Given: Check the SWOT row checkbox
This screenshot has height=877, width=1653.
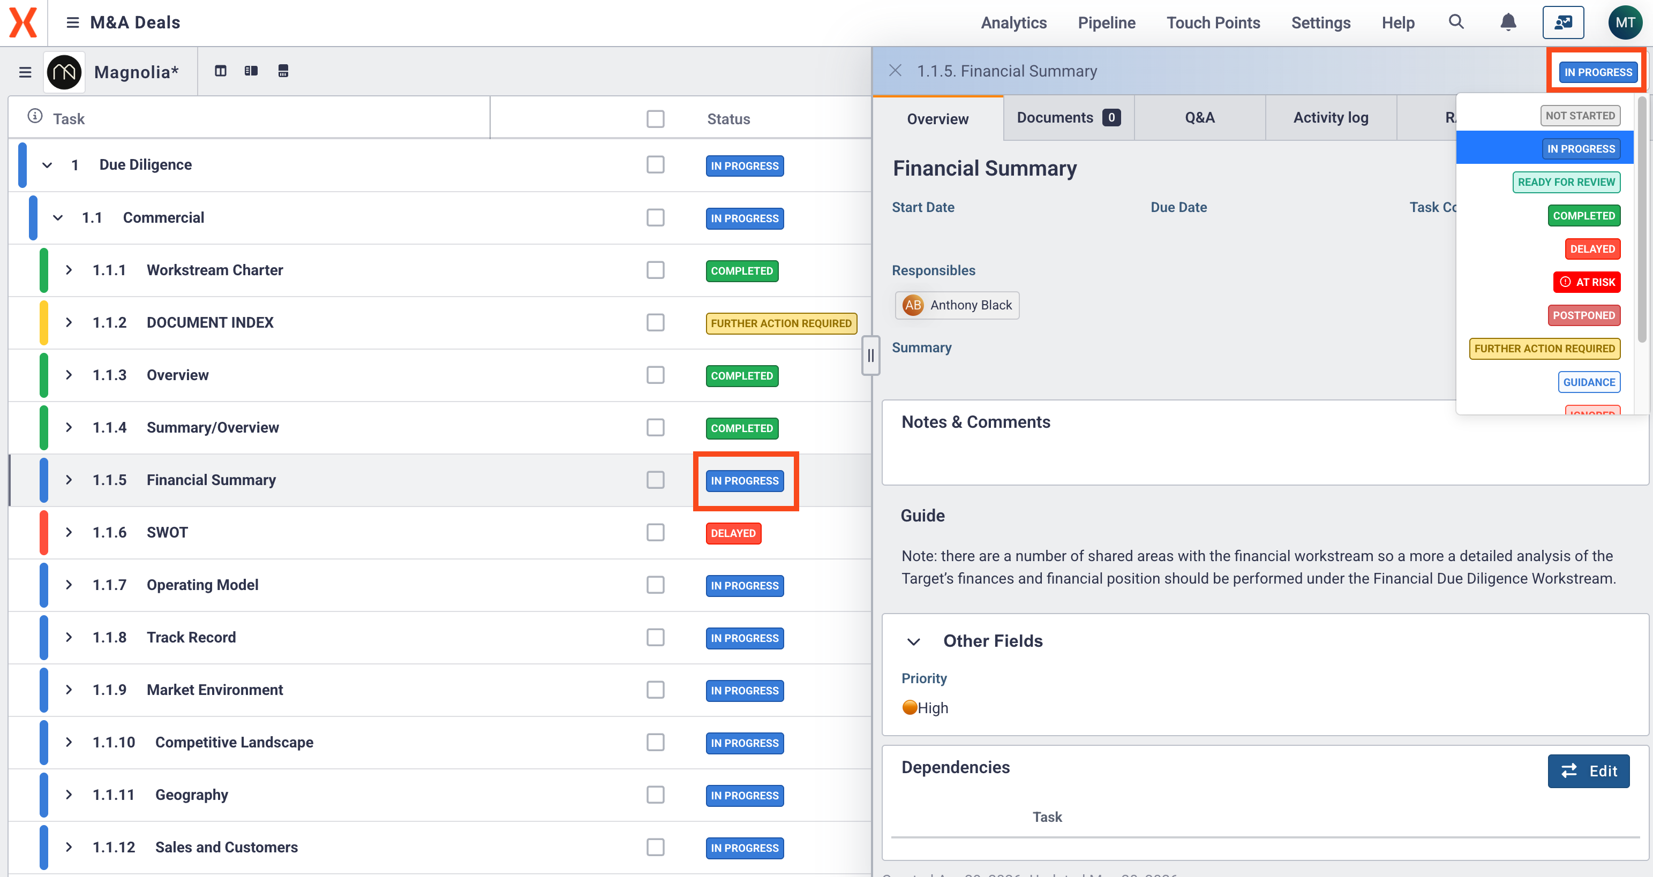Looking at the screenshot, I should point(655,533).
